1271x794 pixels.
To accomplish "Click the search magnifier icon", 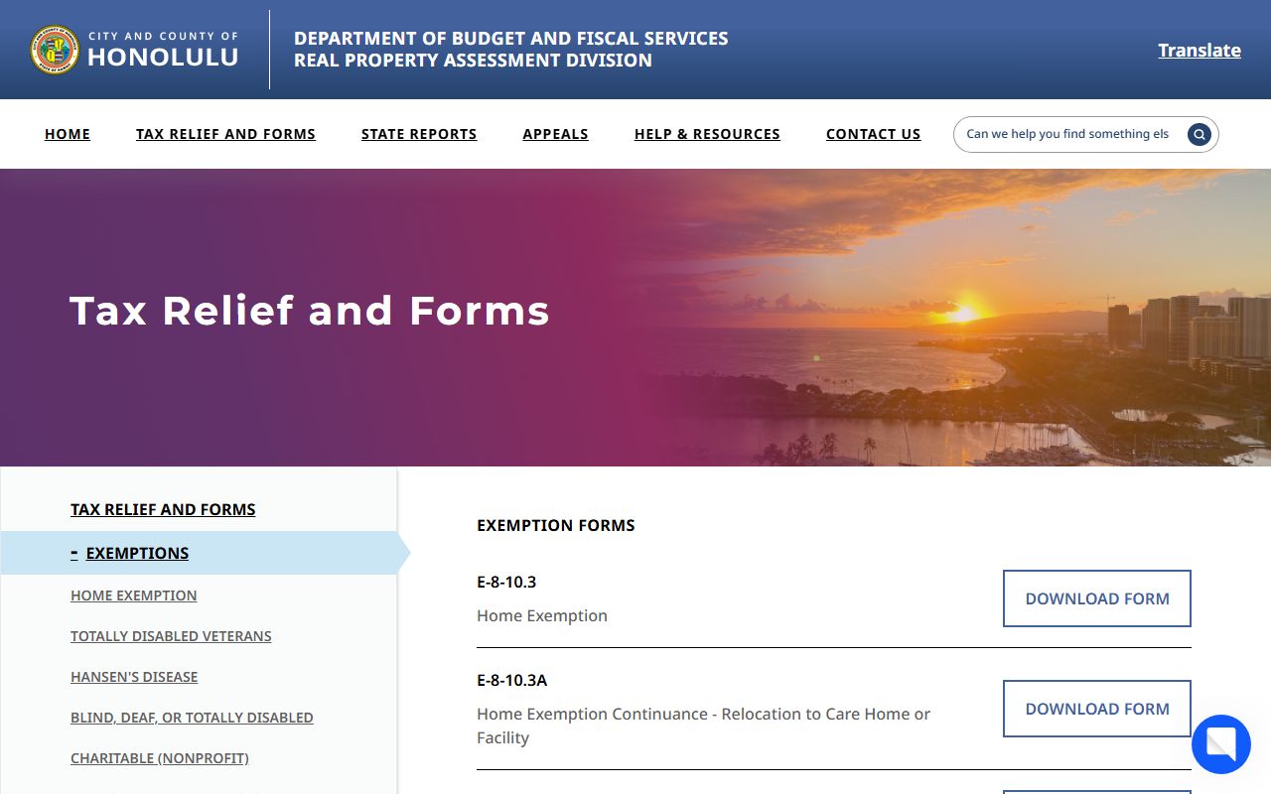I will click(1200, 134).
